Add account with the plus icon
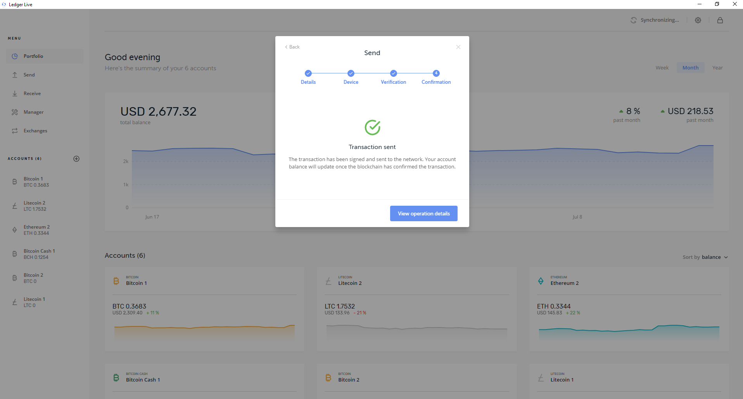 click(76, 159)
